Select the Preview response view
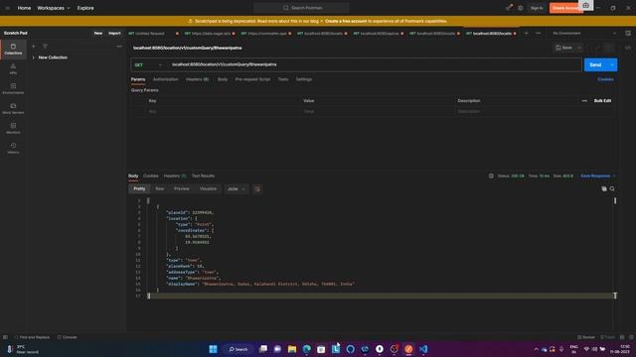The image size is (636, 357). coord(181,188)
